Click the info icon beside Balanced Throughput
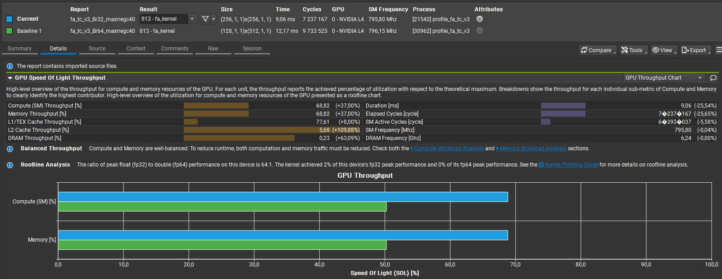The width and height of the screenshot is (722, 279). point(10,149)
